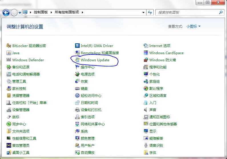
Task: Open 语音识别 microphone icon
Action: (x=146, y=145)
